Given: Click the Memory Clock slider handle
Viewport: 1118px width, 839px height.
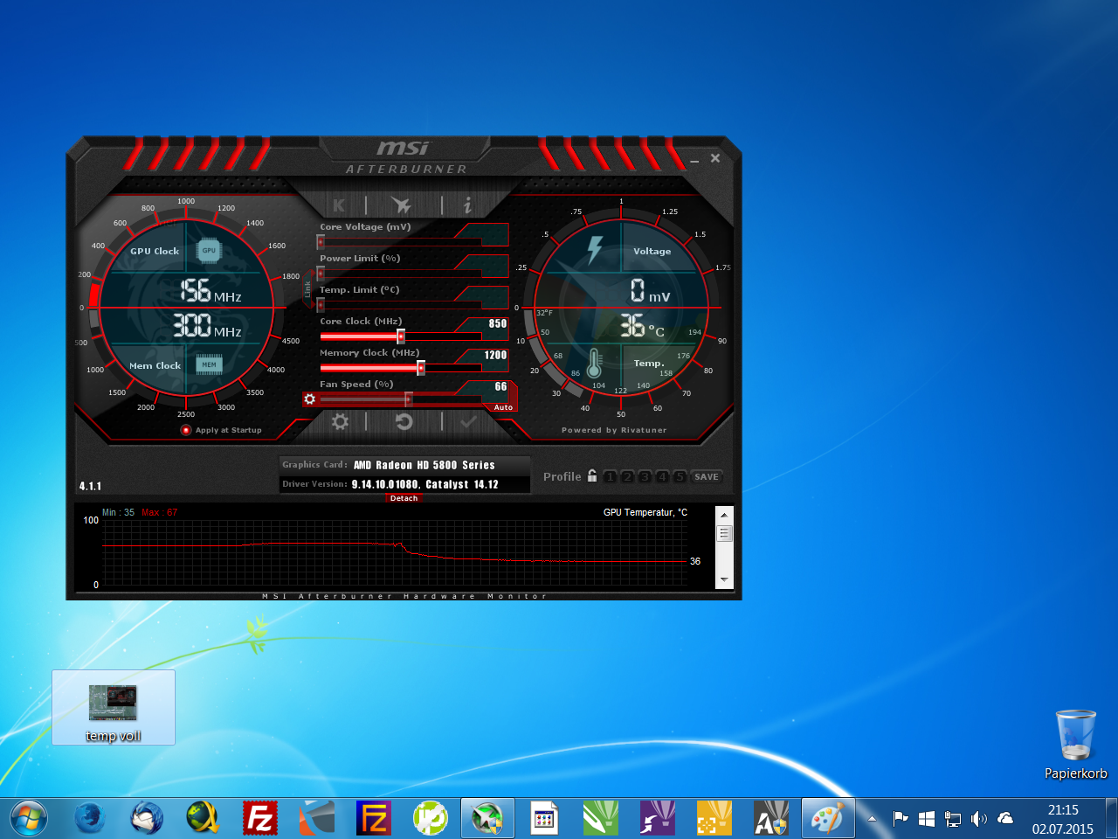Looking at the screenshot, I should tap(421, 368).
